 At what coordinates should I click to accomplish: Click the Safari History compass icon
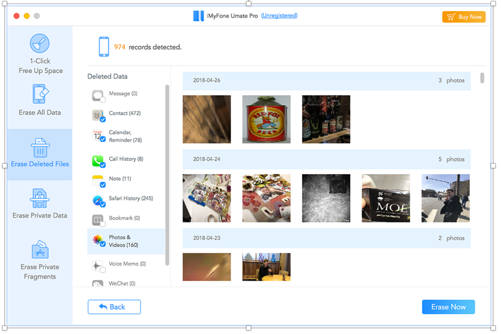[98, 200]
